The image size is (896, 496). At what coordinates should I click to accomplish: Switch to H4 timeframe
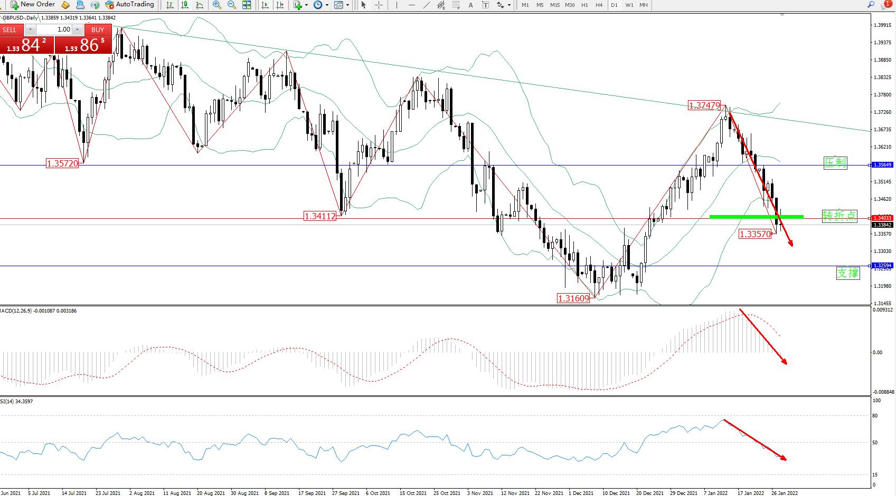click(x=599, y=5)
